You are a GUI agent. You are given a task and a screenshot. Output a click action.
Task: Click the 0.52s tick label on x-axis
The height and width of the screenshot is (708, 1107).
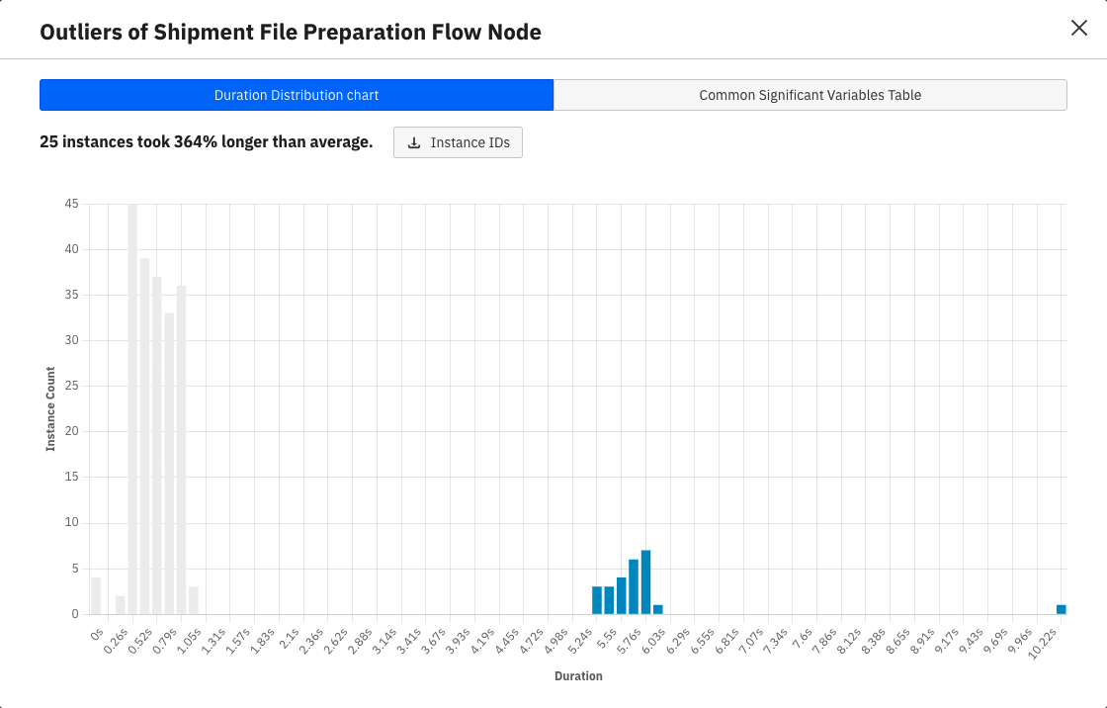point(139,641)
